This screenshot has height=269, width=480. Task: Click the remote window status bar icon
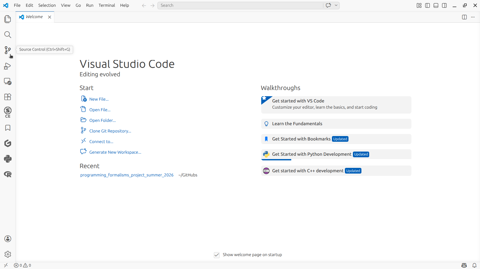tap(6, 265)
